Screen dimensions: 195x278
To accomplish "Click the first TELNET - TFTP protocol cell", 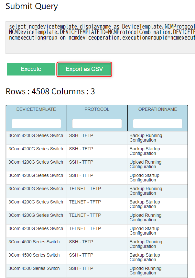I will pyautogui.click(x=85, y=189).
